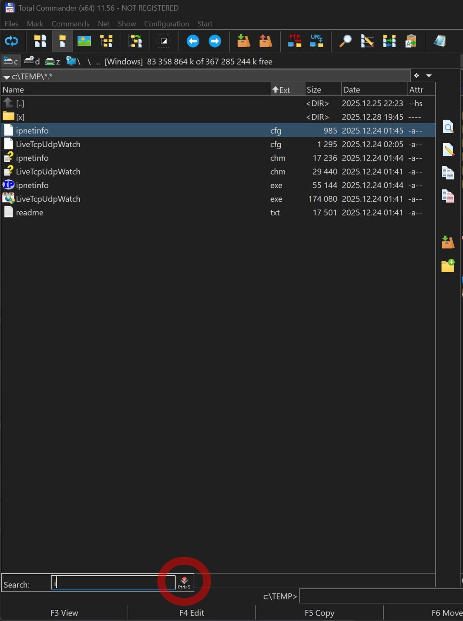Sort by Name column header
463x621 pixels.
click(136, 90)
